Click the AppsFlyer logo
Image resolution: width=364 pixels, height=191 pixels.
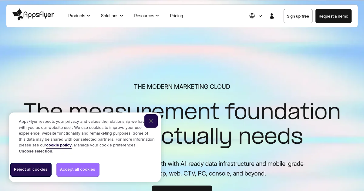[x=33, y=15]
